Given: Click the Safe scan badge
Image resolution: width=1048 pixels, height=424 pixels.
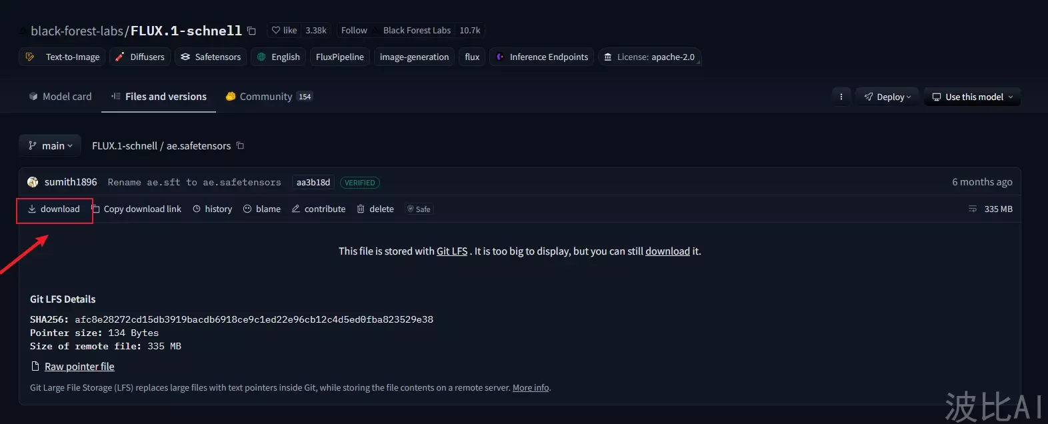Looking at the screenshot, I should coord(419,209).
